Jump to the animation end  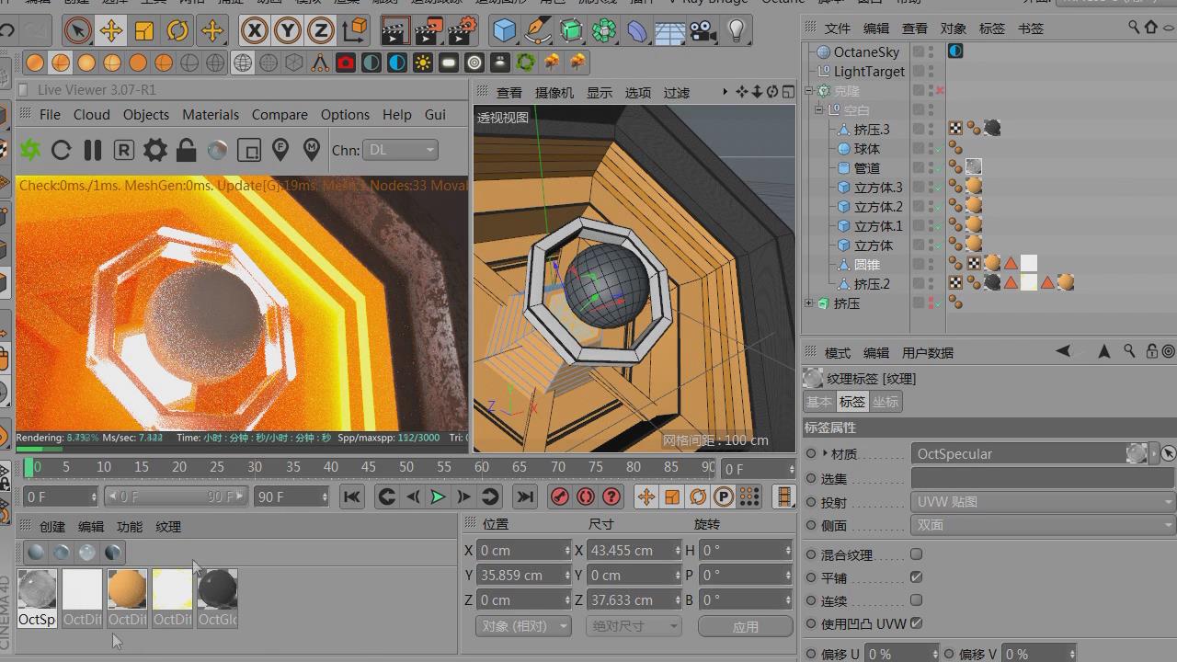(524, 496)
